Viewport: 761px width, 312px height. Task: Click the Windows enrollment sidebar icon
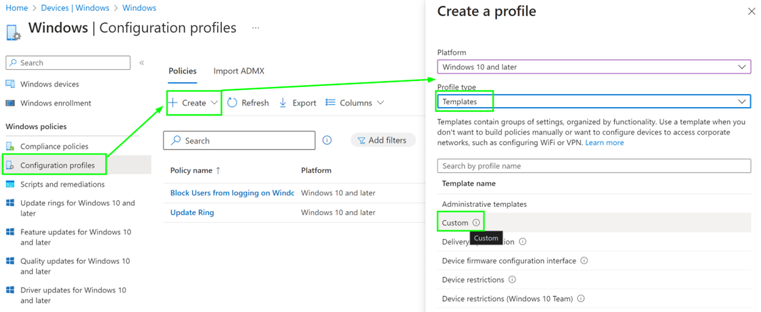pos(10,103)
